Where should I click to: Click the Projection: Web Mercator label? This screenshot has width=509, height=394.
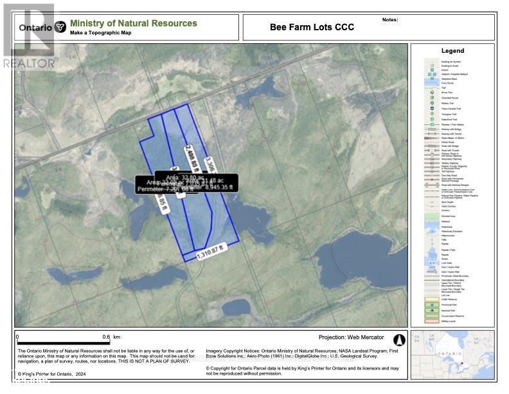(x=351, y=337)
